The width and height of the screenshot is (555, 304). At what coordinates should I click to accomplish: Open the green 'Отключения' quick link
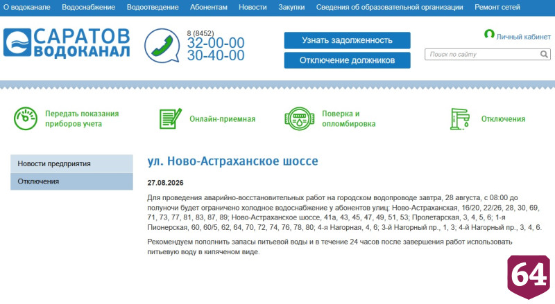click(503, 119)
